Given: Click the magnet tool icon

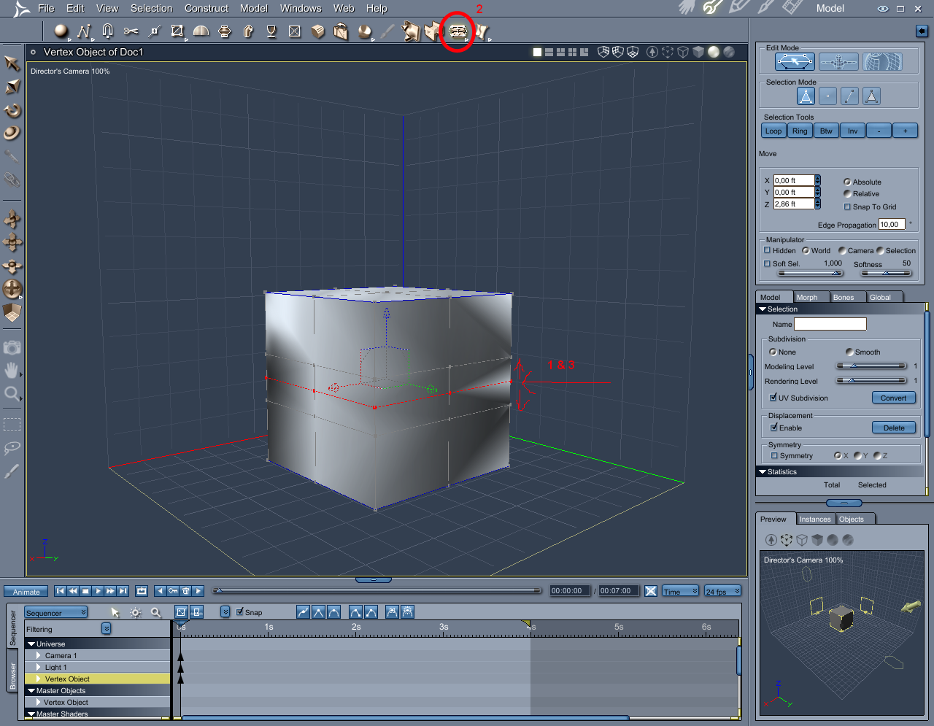Looking at the screenshot, I should 108,31.
